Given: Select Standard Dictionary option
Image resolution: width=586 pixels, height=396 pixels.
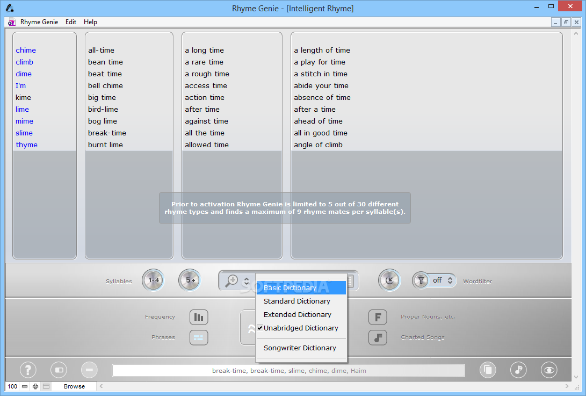Looking at the screenshot, I should 301,301.
